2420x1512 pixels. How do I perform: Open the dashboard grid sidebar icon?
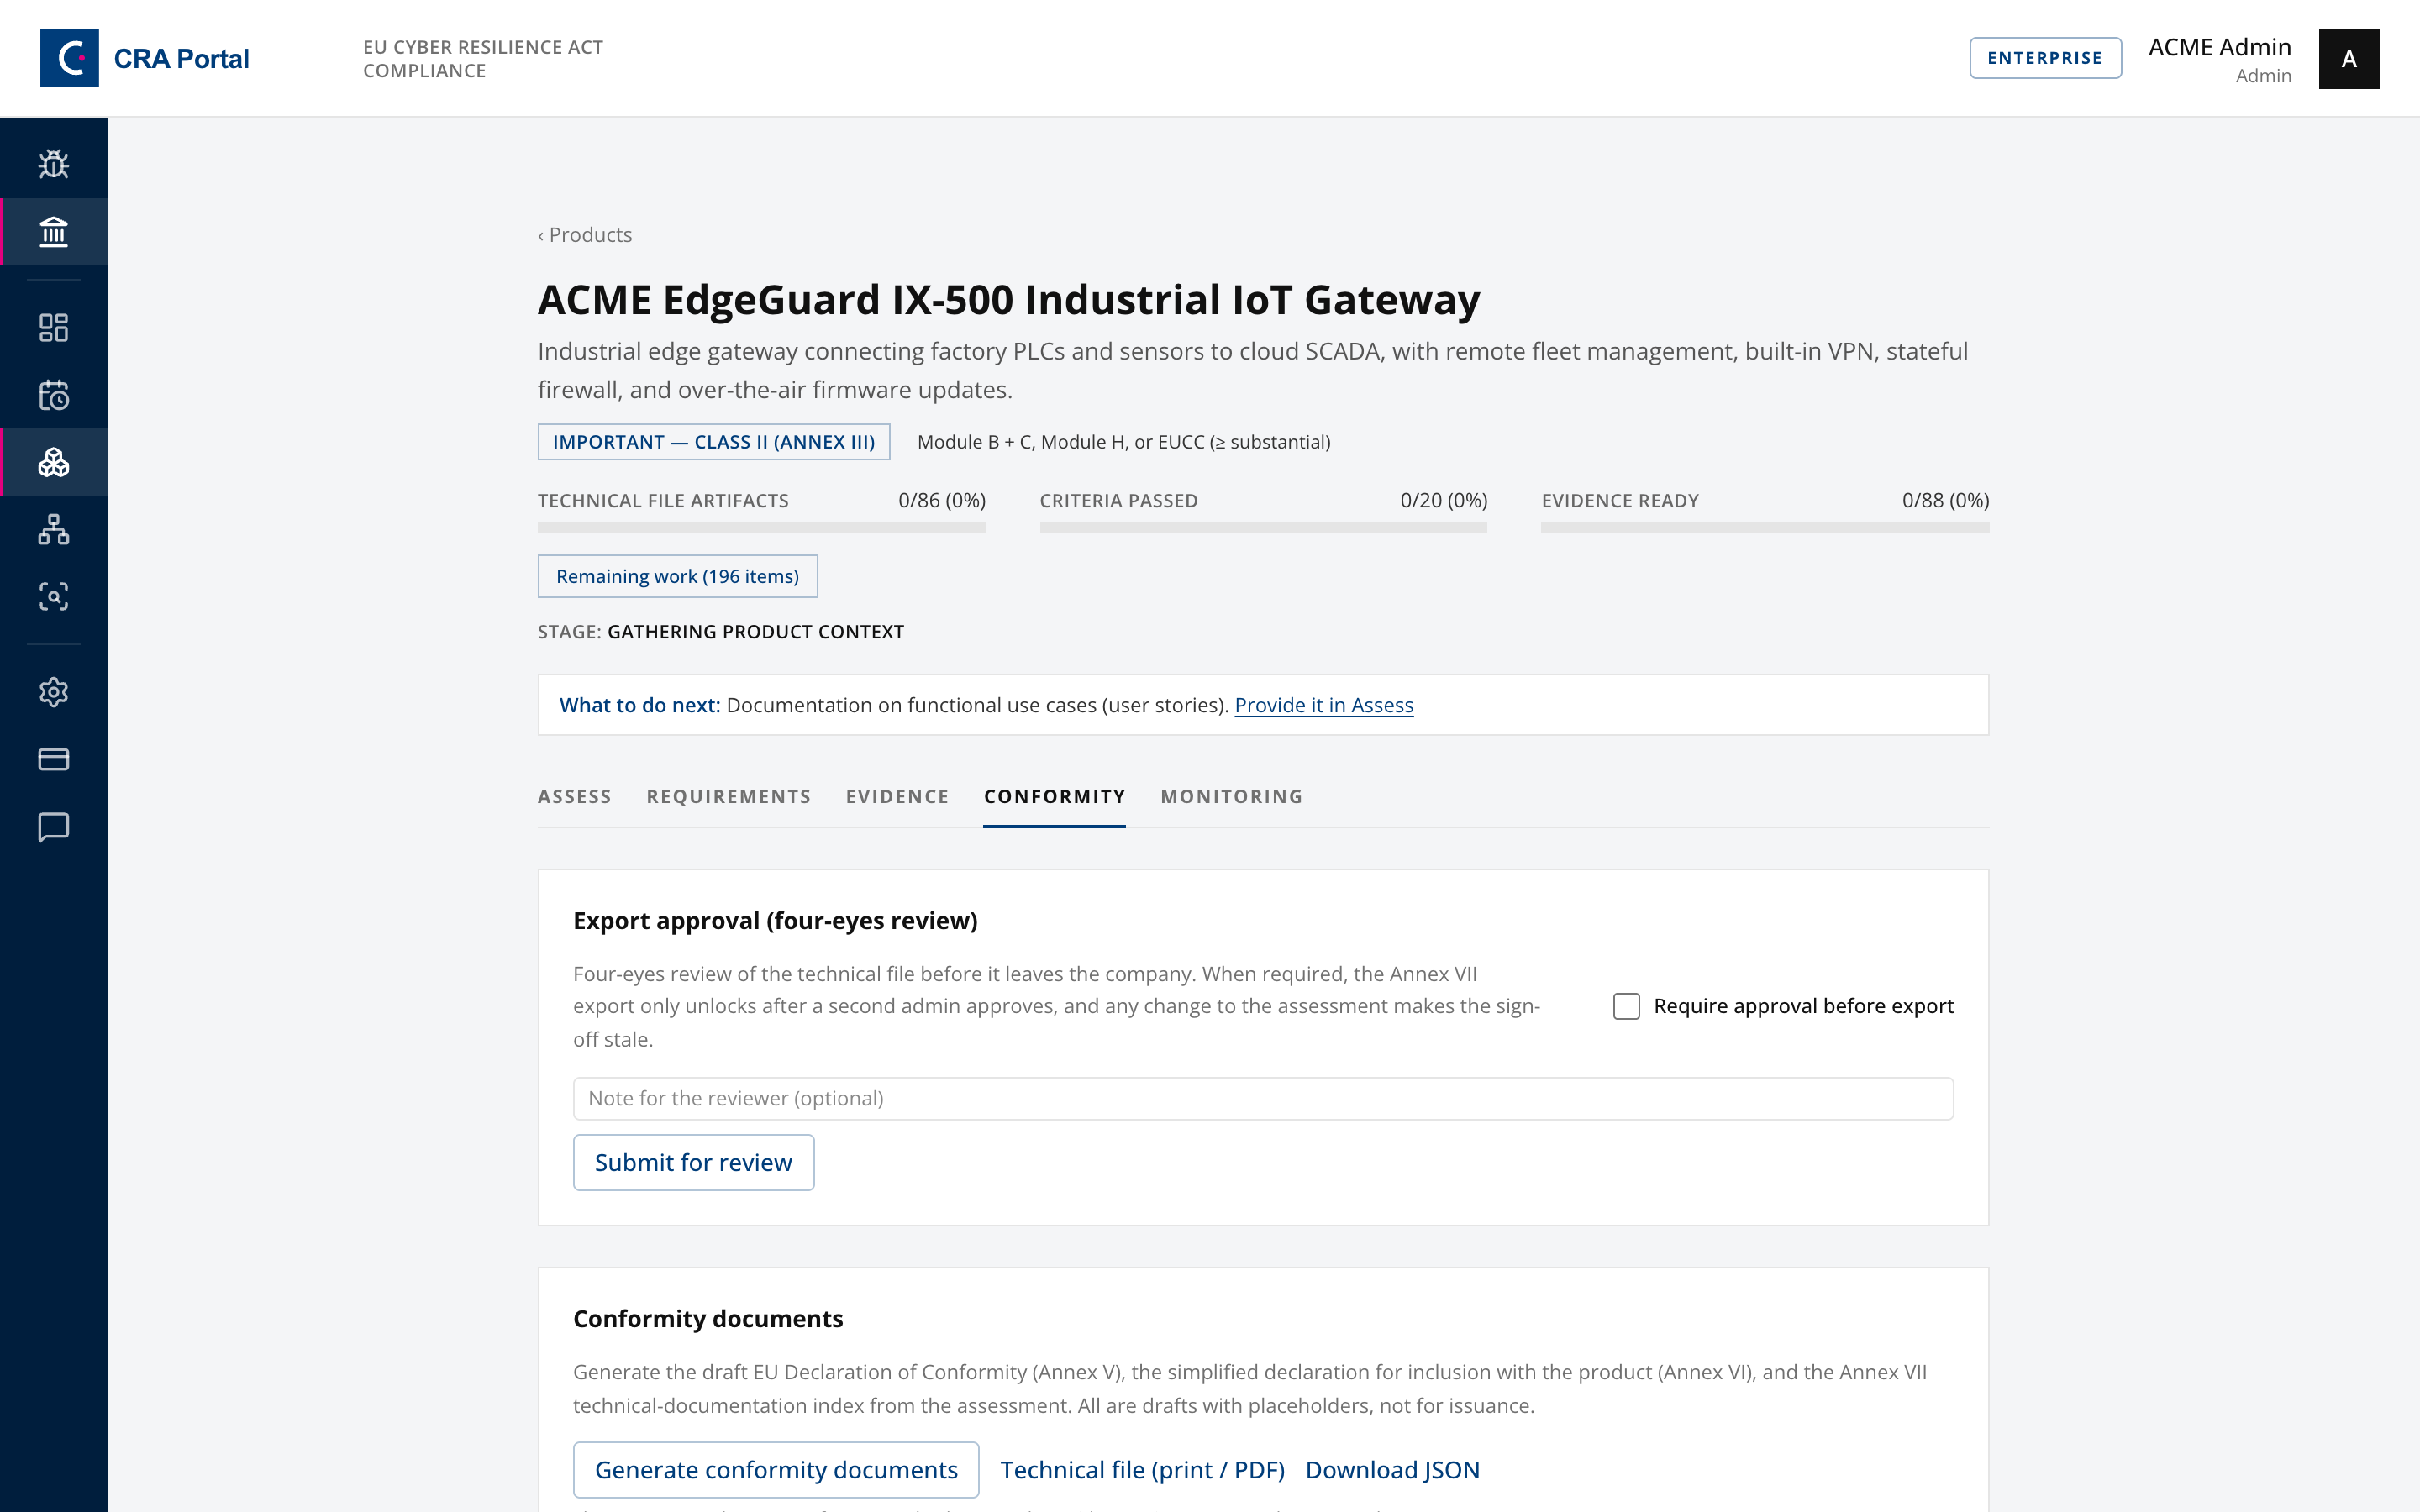point(54,328)
